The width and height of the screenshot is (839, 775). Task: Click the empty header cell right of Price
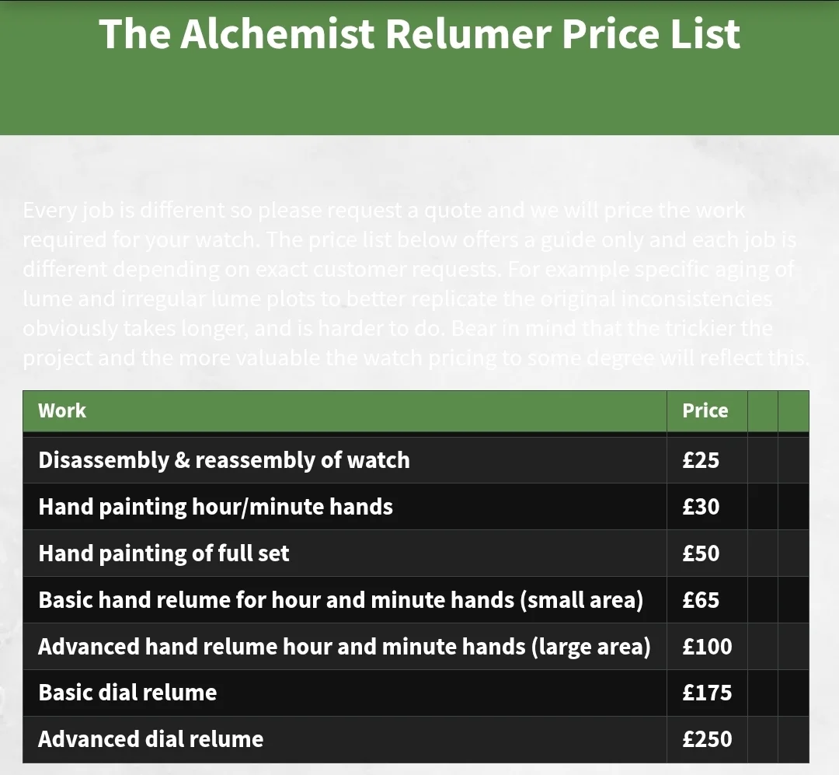coord(762,410)
